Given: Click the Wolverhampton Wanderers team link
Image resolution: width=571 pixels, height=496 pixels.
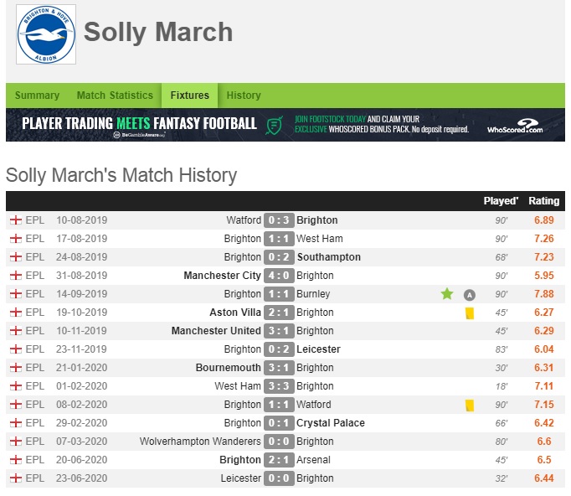Looking at the screenshot, I should [x=200, y=442].
